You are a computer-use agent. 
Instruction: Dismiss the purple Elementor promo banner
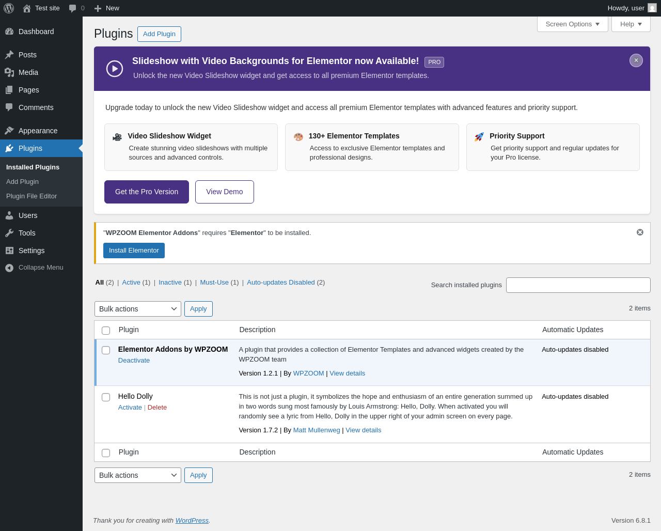(x=636, y=60)
